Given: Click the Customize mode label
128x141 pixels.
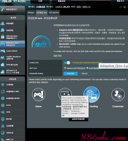Looking at the screenshot, I should point(118,106).
